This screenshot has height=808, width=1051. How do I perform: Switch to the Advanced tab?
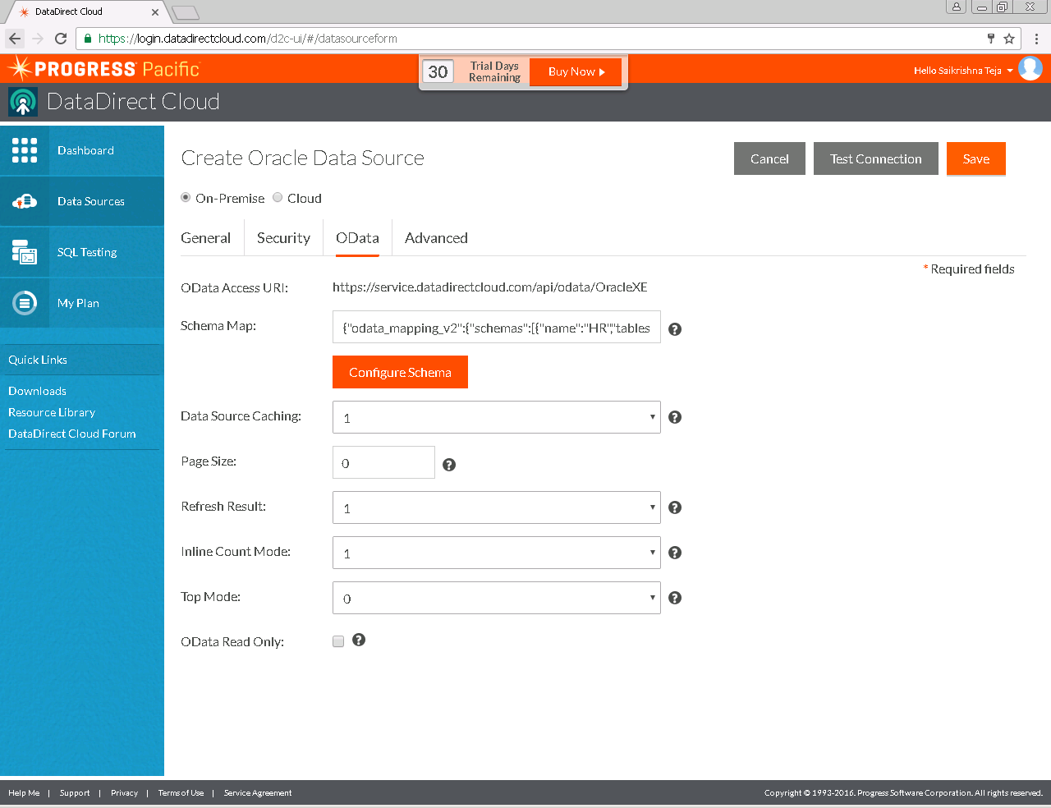coord(436,238)
